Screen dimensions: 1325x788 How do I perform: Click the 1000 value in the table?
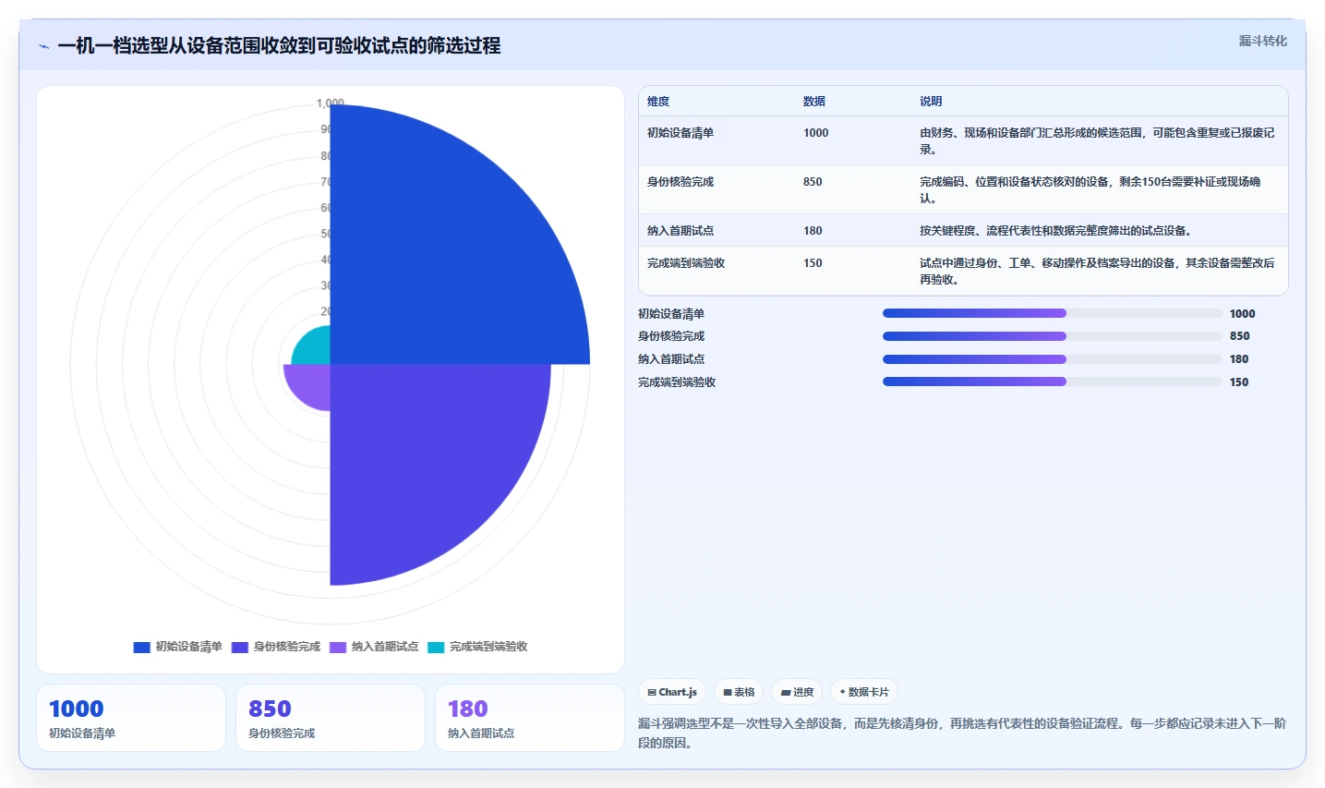coord(815,133)
